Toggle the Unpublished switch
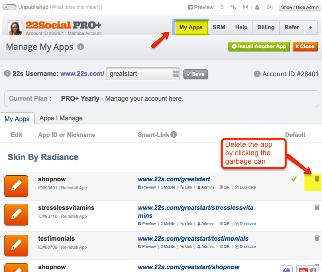Image resolution: width=322 pixels, height=272 pixels. pos(9,7)
